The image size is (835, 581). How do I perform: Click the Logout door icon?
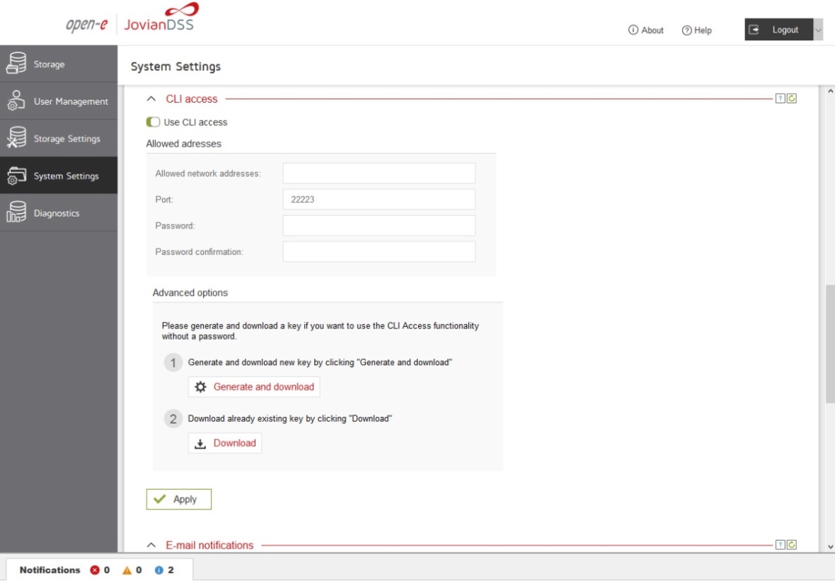tap(754, 30)
